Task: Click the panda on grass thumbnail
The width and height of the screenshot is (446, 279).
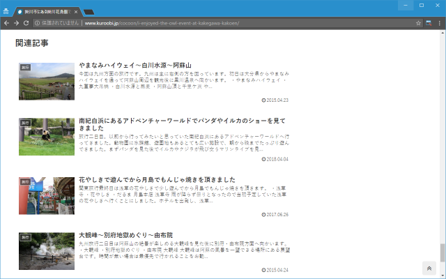Action: [47, 137]
